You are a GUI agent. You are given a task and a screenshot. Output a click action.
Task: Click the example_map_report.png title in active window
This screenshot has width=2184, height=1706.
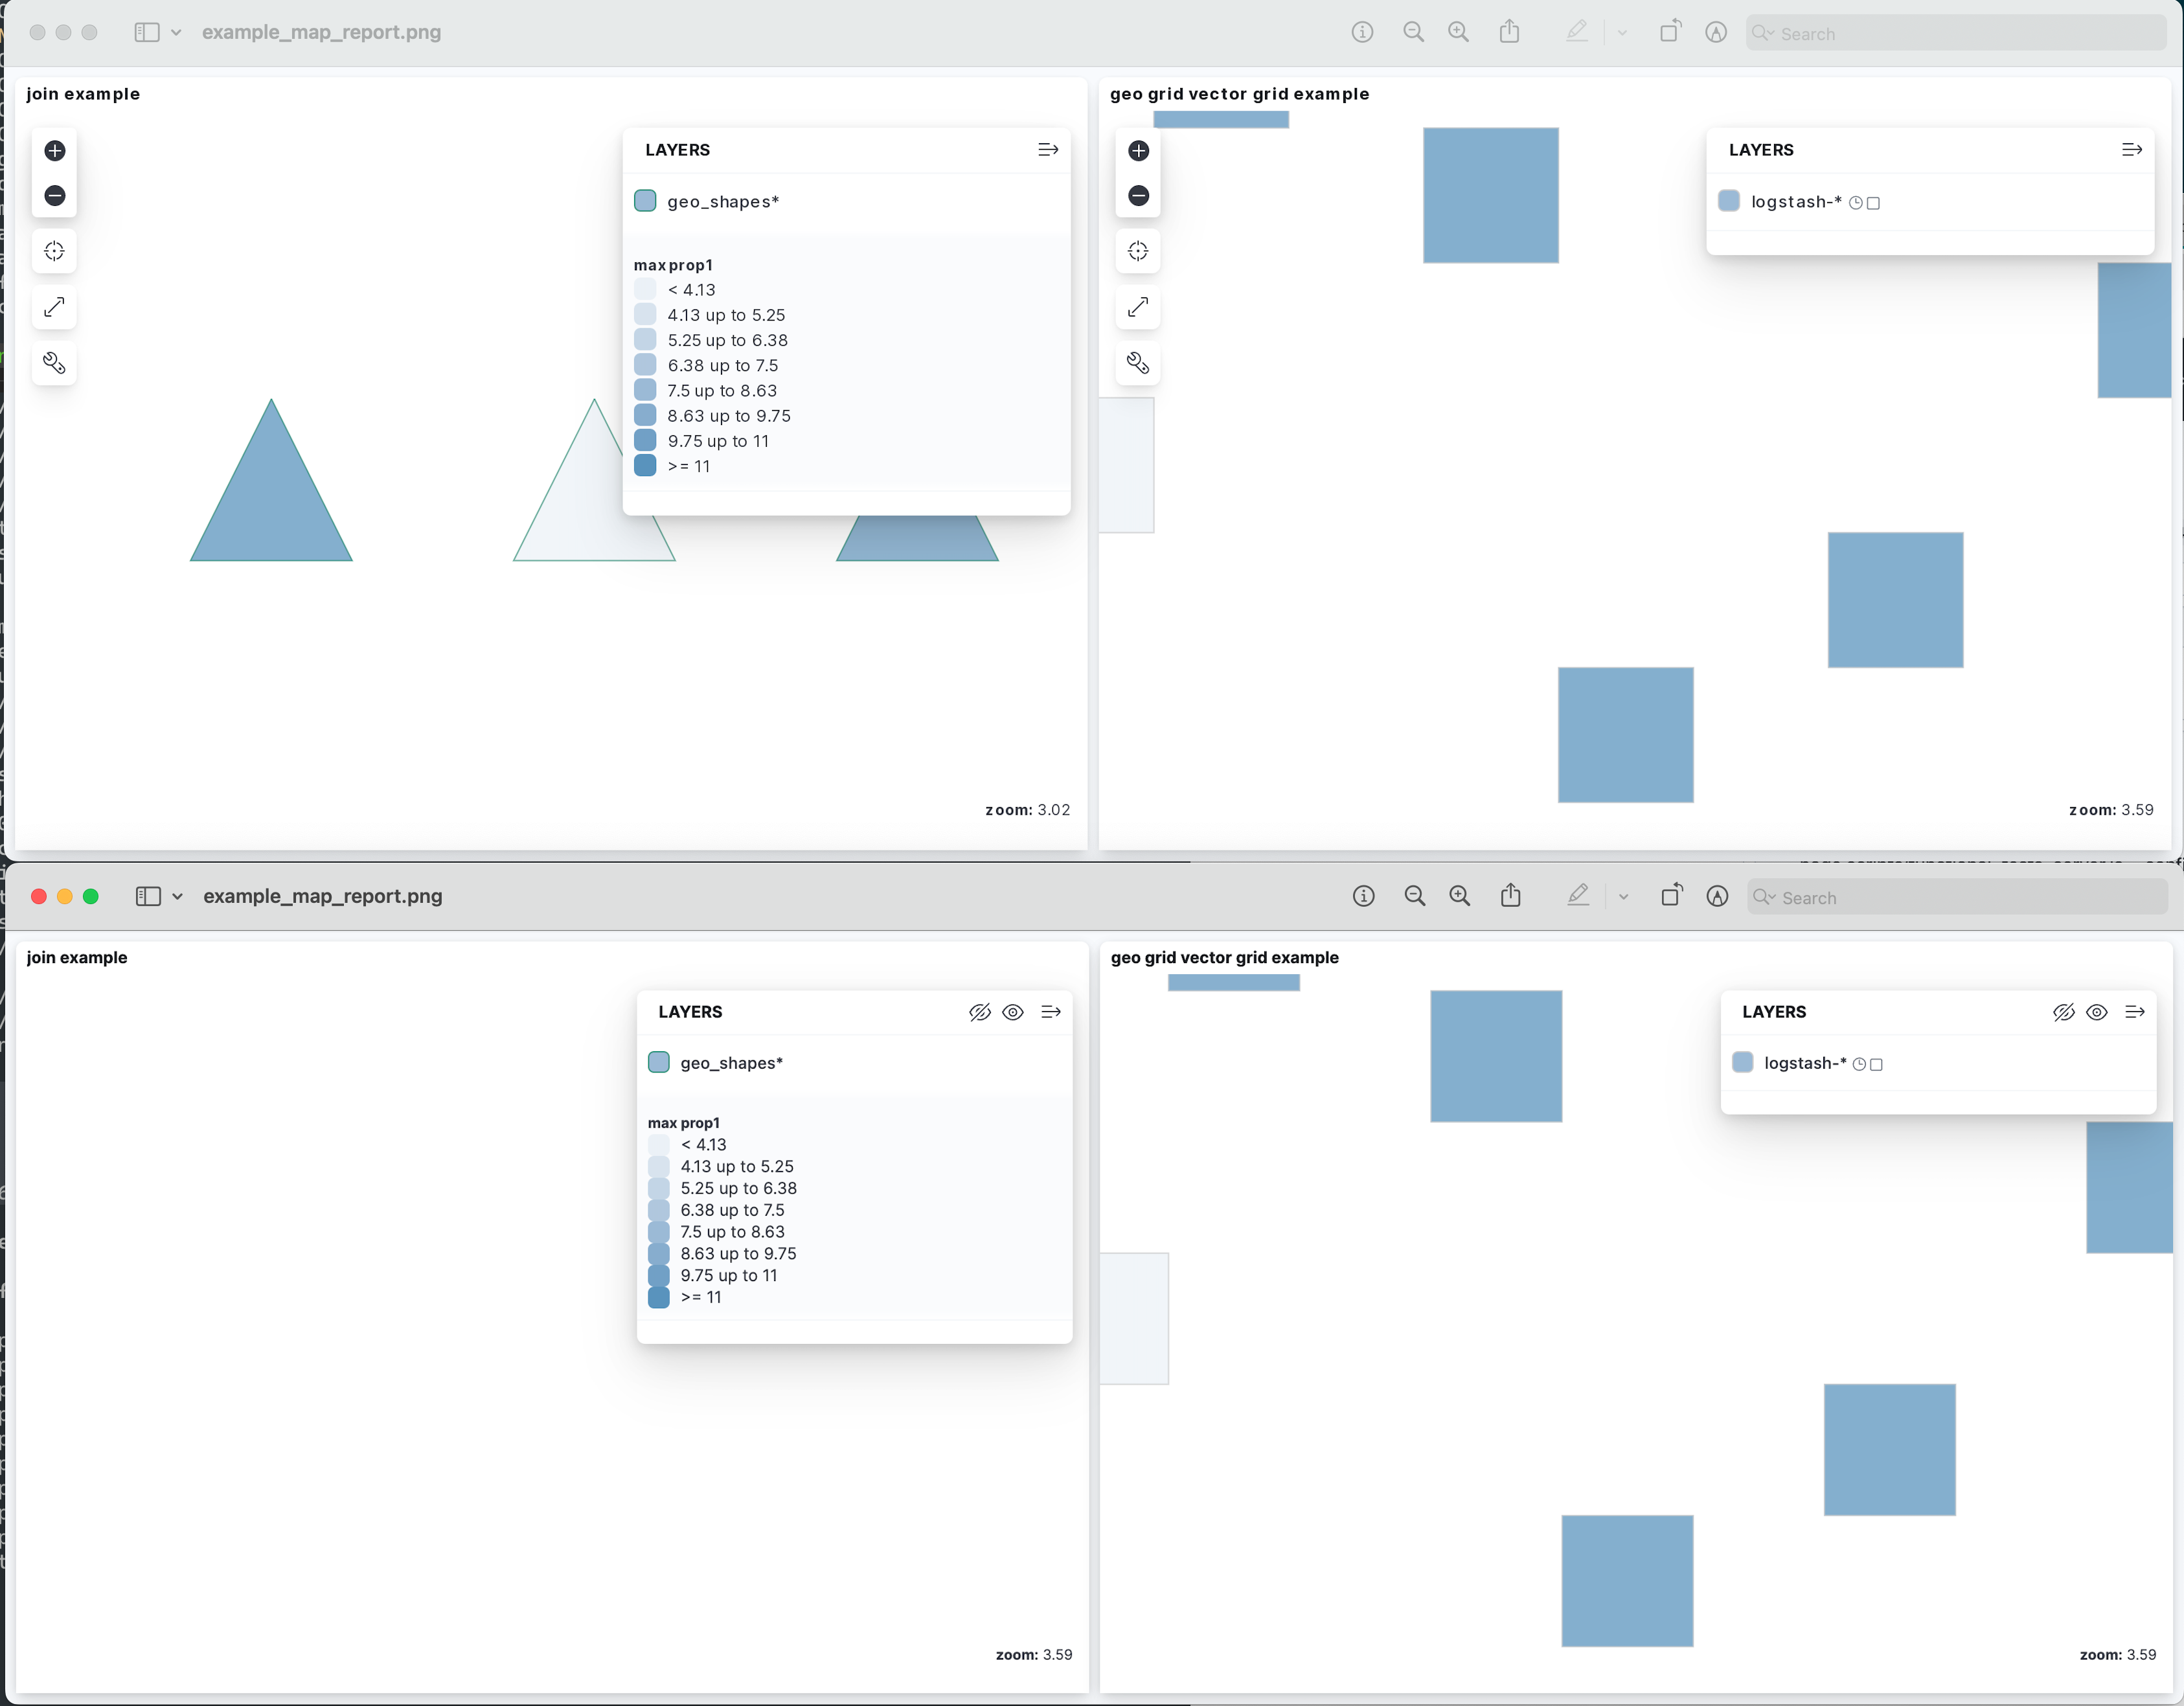point(322,897)
